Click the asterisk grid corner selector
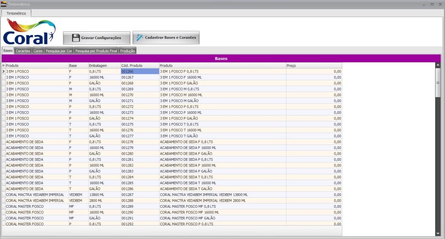Image resolution: width=445 pixels, height=239 pixels. [3, 66]
